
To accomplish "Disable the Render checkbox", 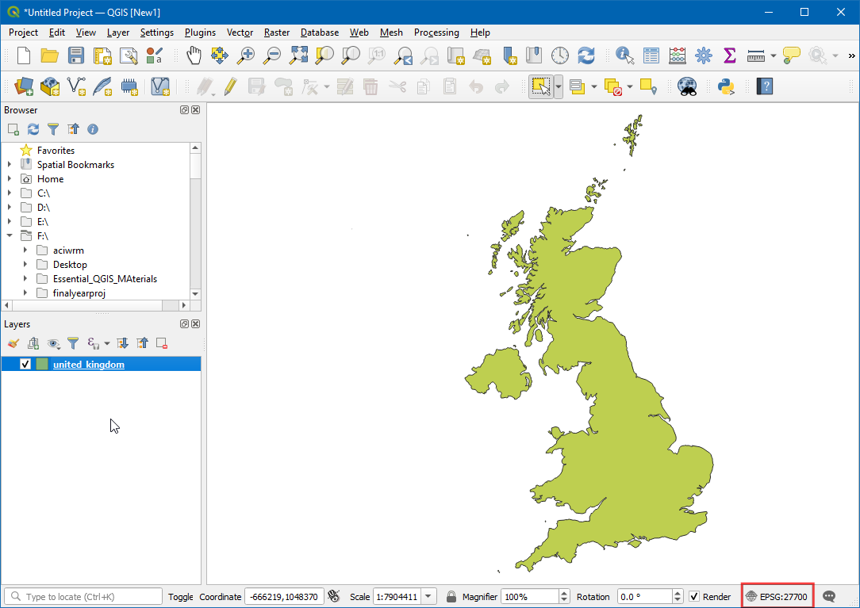I will [x=694, y=597].
